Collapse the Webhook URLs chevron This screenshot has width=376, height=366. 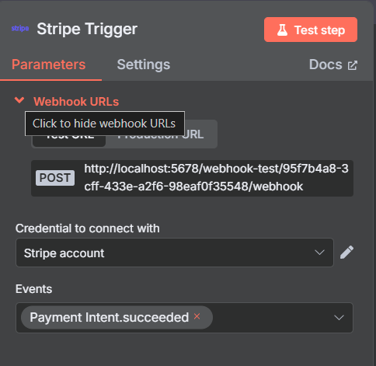pos(19,100)
